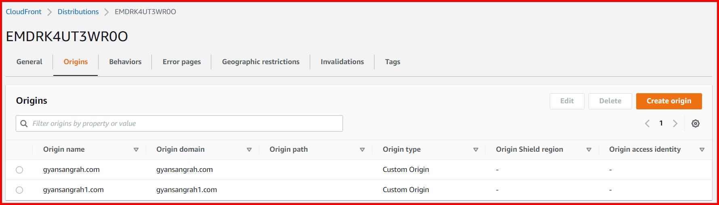Click the Origin path column header

289,149
